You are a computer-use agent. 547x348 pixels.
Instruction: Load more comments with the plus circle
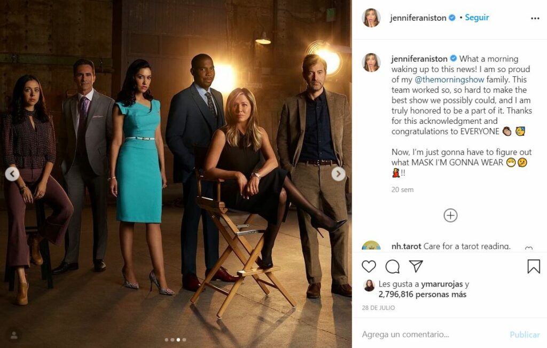pos(450,215)
